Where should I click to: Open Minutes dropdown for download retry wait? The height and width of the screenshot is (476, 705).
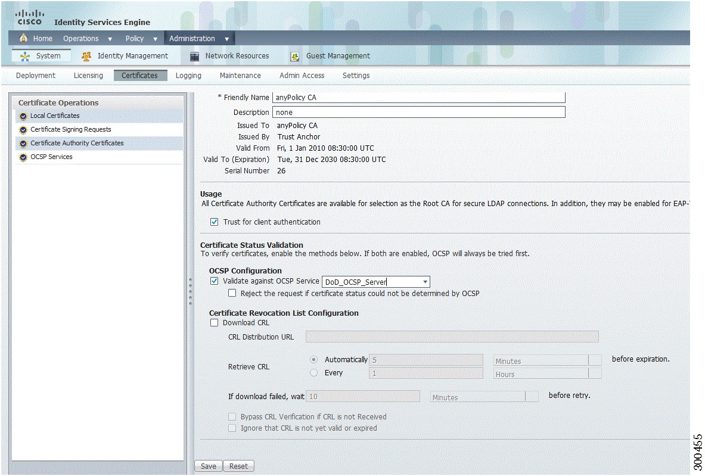(x=532, y=396)
